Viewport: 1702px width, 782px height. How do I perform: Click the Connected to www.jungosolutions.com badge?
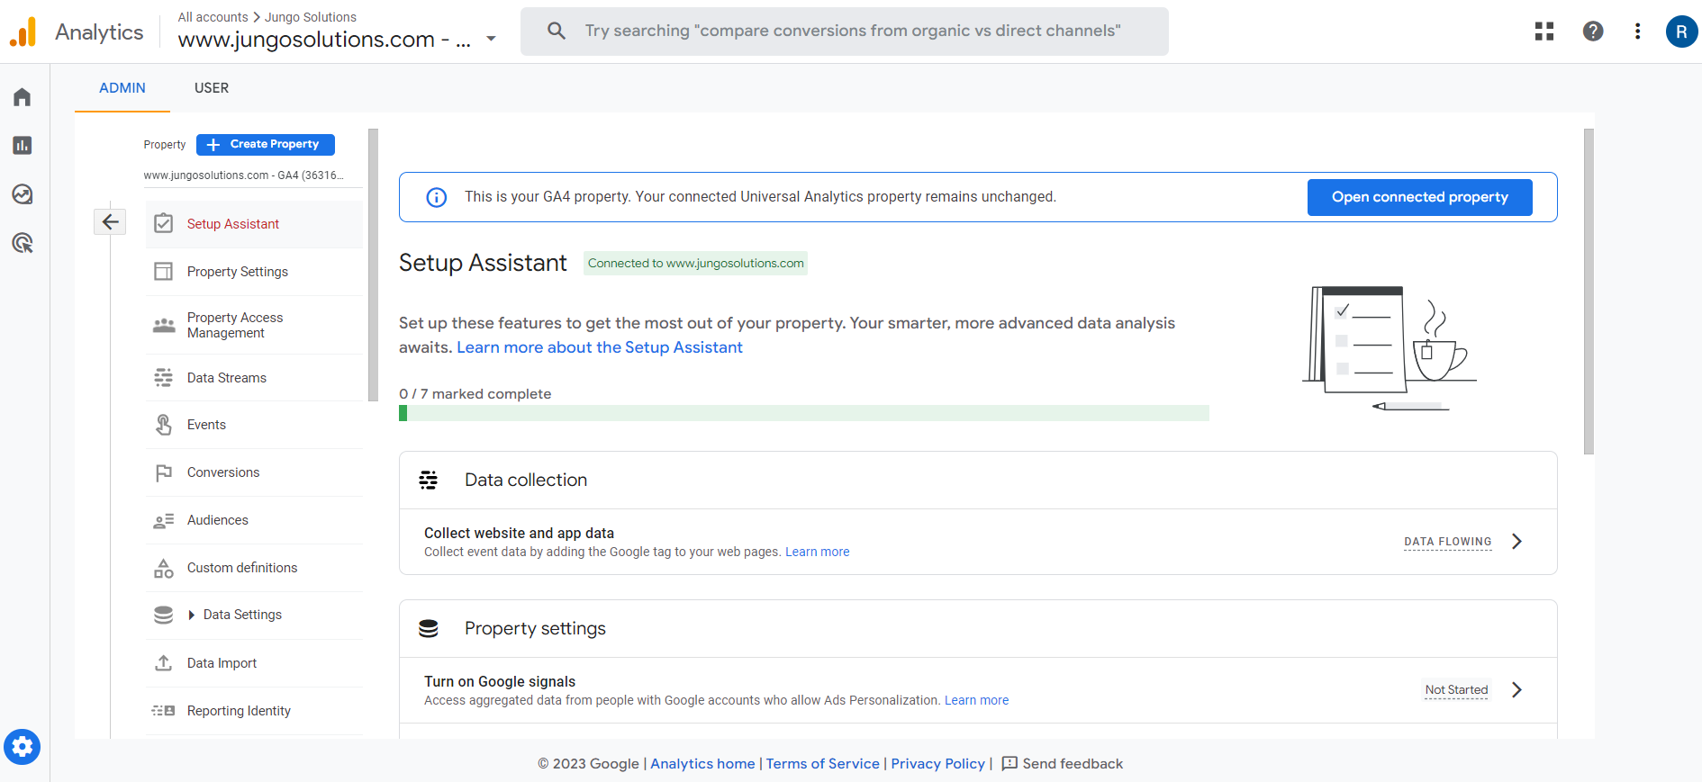click(x=695, y=263)
